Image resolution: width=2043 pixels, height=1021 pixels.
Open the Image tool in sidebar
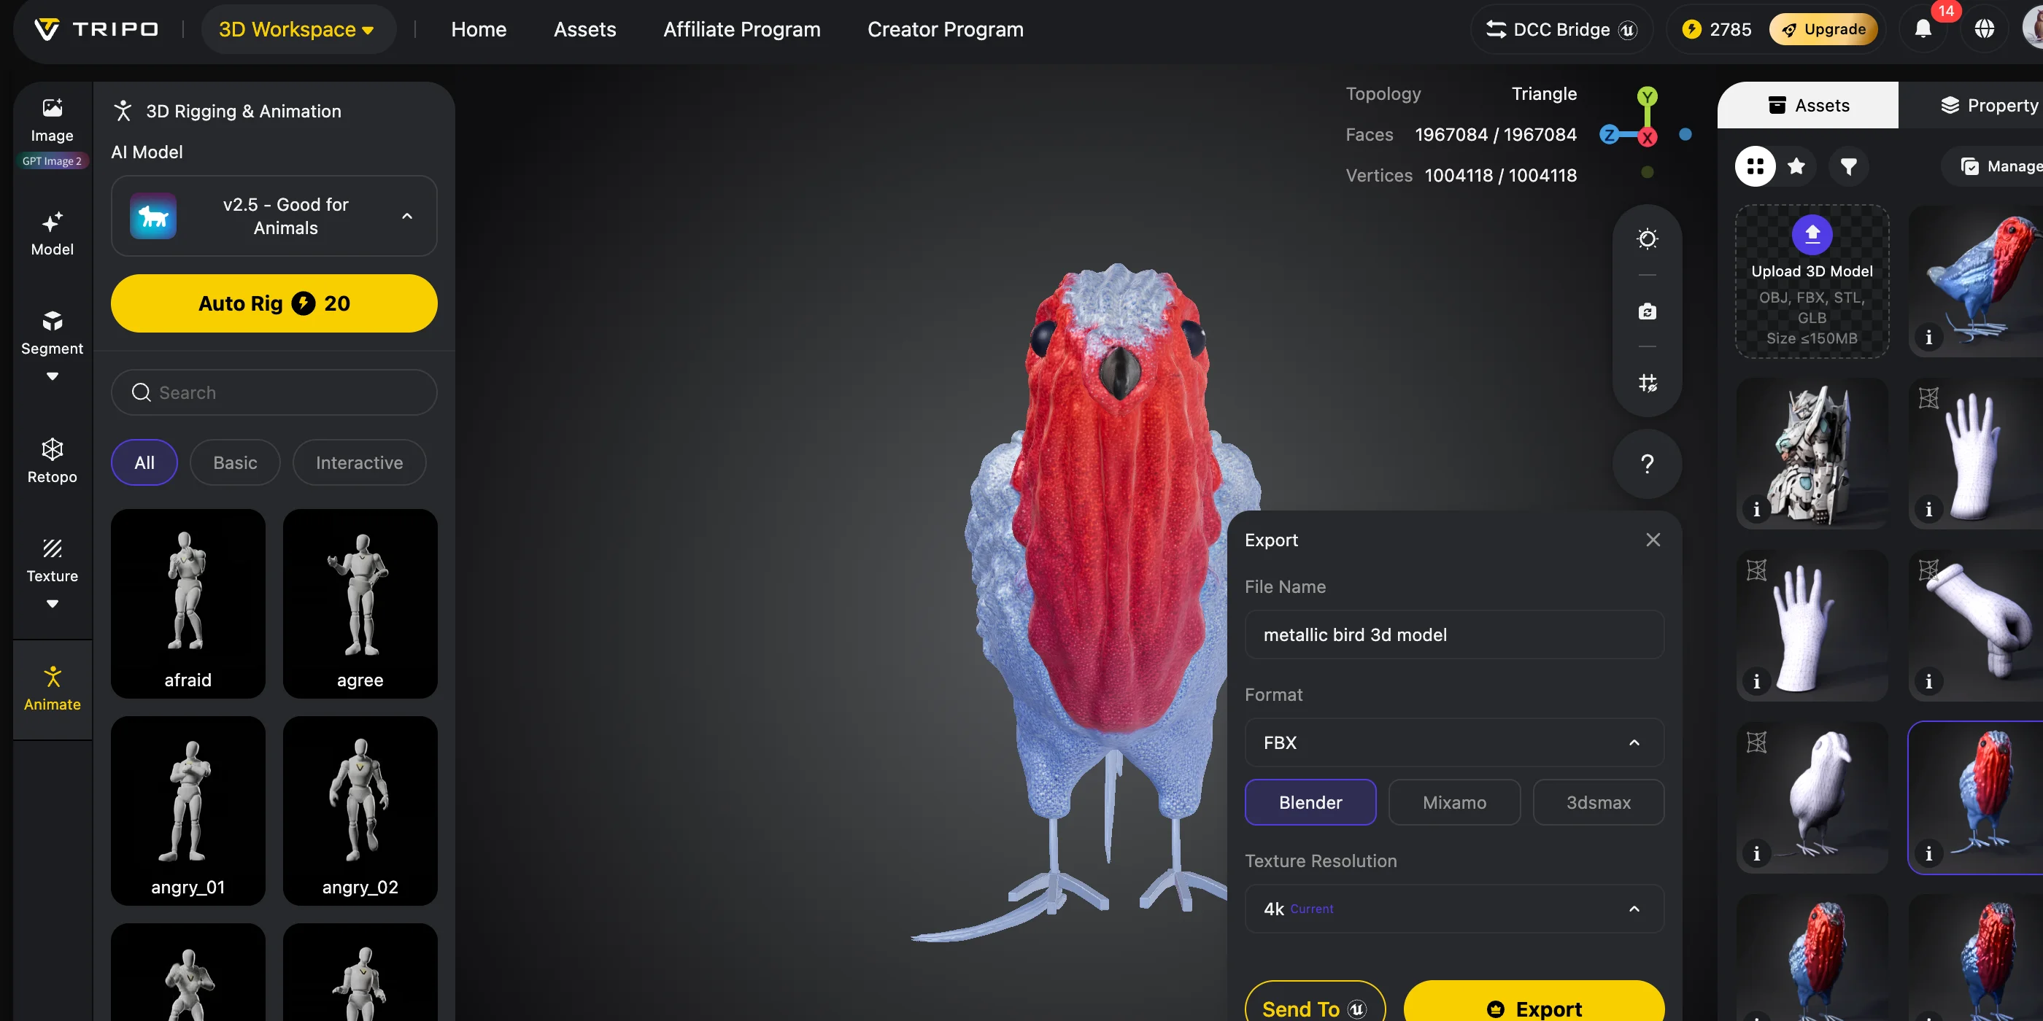coord(53,120)
